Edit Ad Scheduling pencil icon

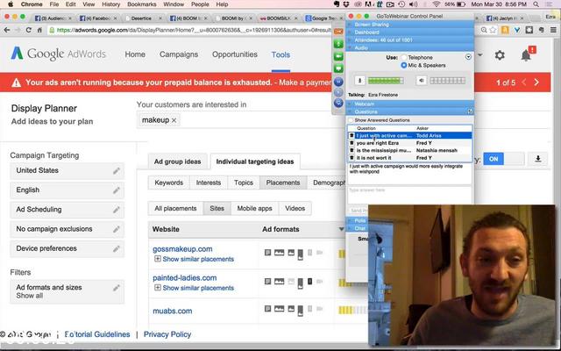(x=117, y=210)
